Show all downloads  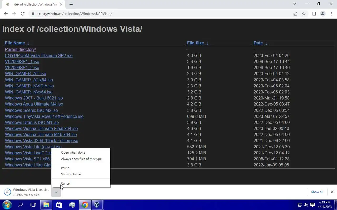click(x=317, y=192)
